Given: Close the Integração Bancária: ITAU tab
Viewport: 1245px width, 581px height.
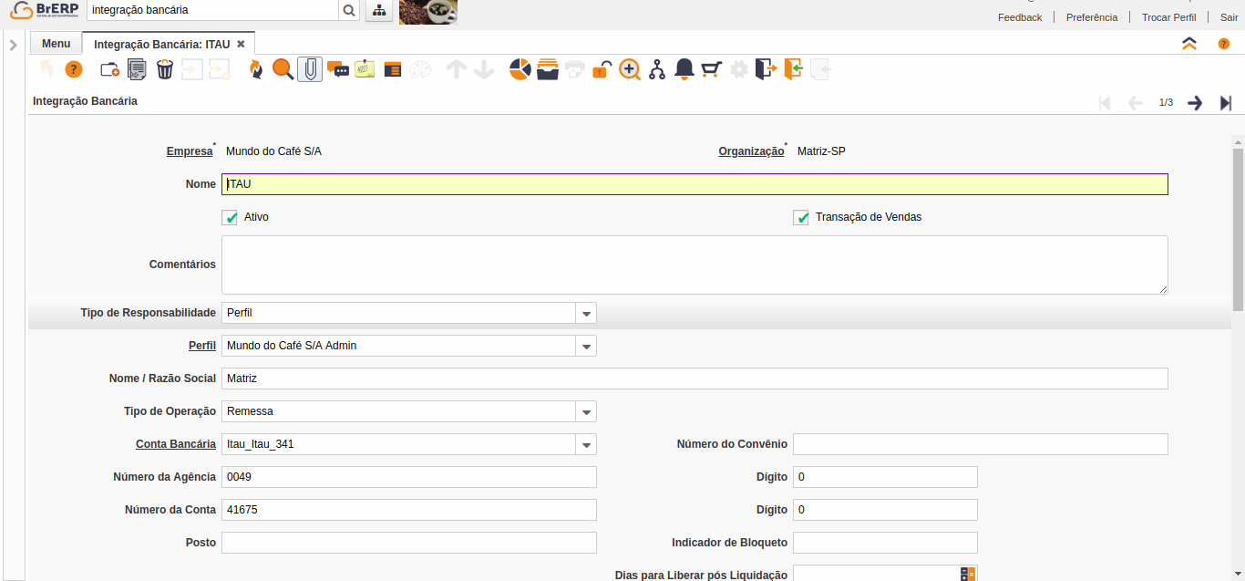Looking at the screenshot, I should pyautogui.click(x=241, y=44).
